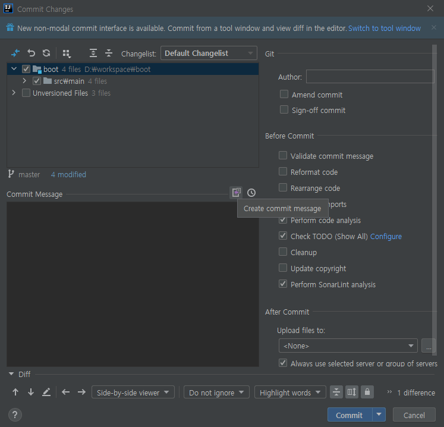Open commit message history clock icon
444x427 pixels.
[x=251, y=193]
